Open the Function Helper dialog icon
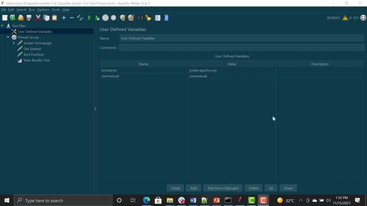The height and width of the screenshot is (206, 367). click(x=158, y=18)
